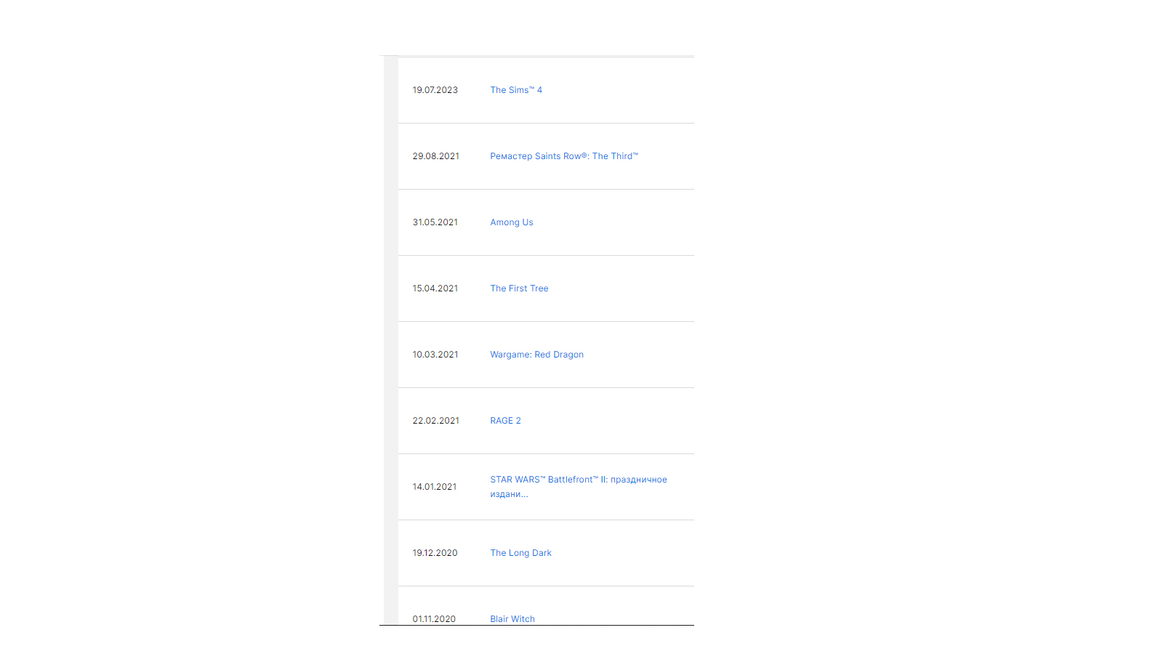
Task: Select the 14.01.2021 date cell
Action: 435,487
